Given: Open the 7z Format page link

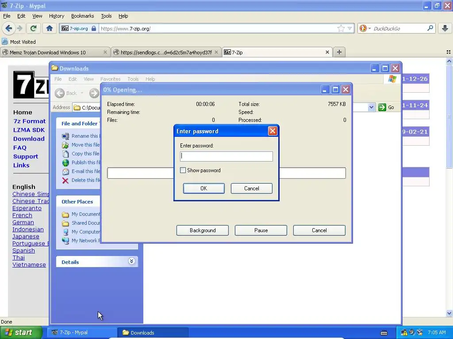Looking at the screenshot, I should (29, 121).
